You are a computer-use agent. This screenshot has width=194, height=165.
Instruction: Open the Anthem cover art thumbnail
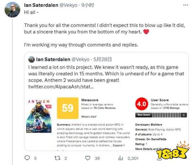[39, 116]
